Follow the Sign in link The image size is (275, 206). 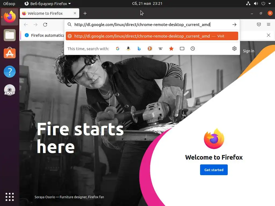tap(248, 51)
